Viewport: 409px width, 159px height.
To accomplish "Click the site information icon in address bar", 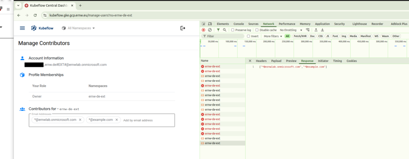I will click(x=45, y=16).
